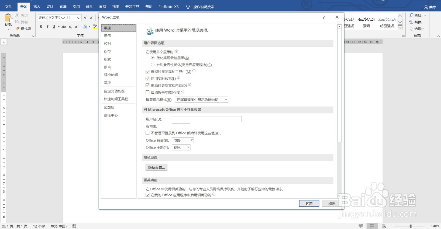Increase font size with grow icon

(x=85, y=18)
